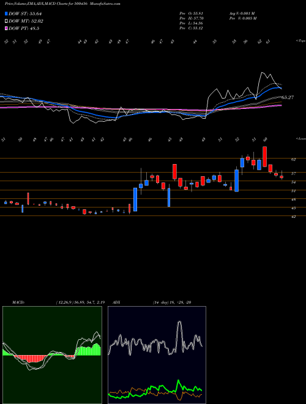Click the 45 price axis label
This screenshot has height=404, width=306.
click(x=293, y=208)
